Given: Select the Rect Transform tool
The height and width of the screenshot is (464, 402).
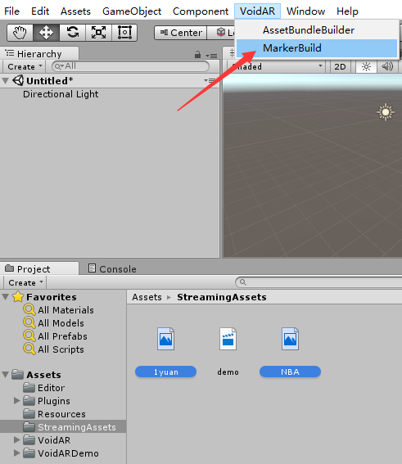Looking at the screenshot, I should tap(124, 32).
